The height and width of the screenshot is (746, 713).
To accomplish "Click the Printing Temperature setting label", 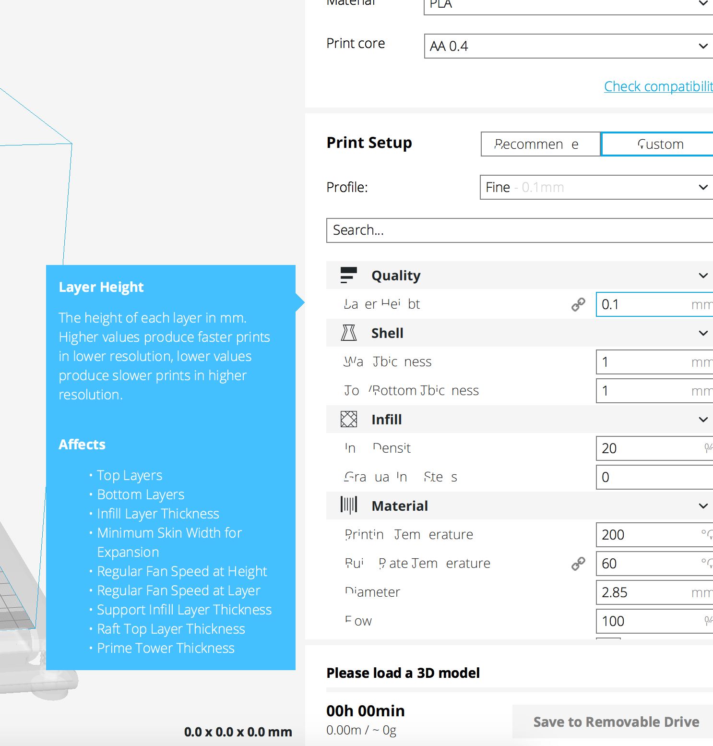I will pos(409,535).
